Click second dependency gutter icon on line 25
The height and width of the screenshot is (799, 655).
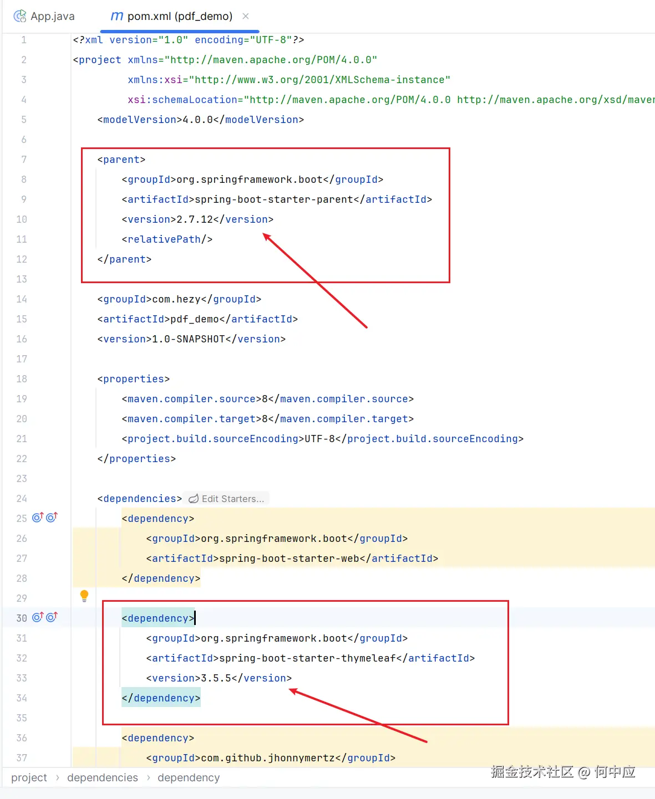pos(52,518)
